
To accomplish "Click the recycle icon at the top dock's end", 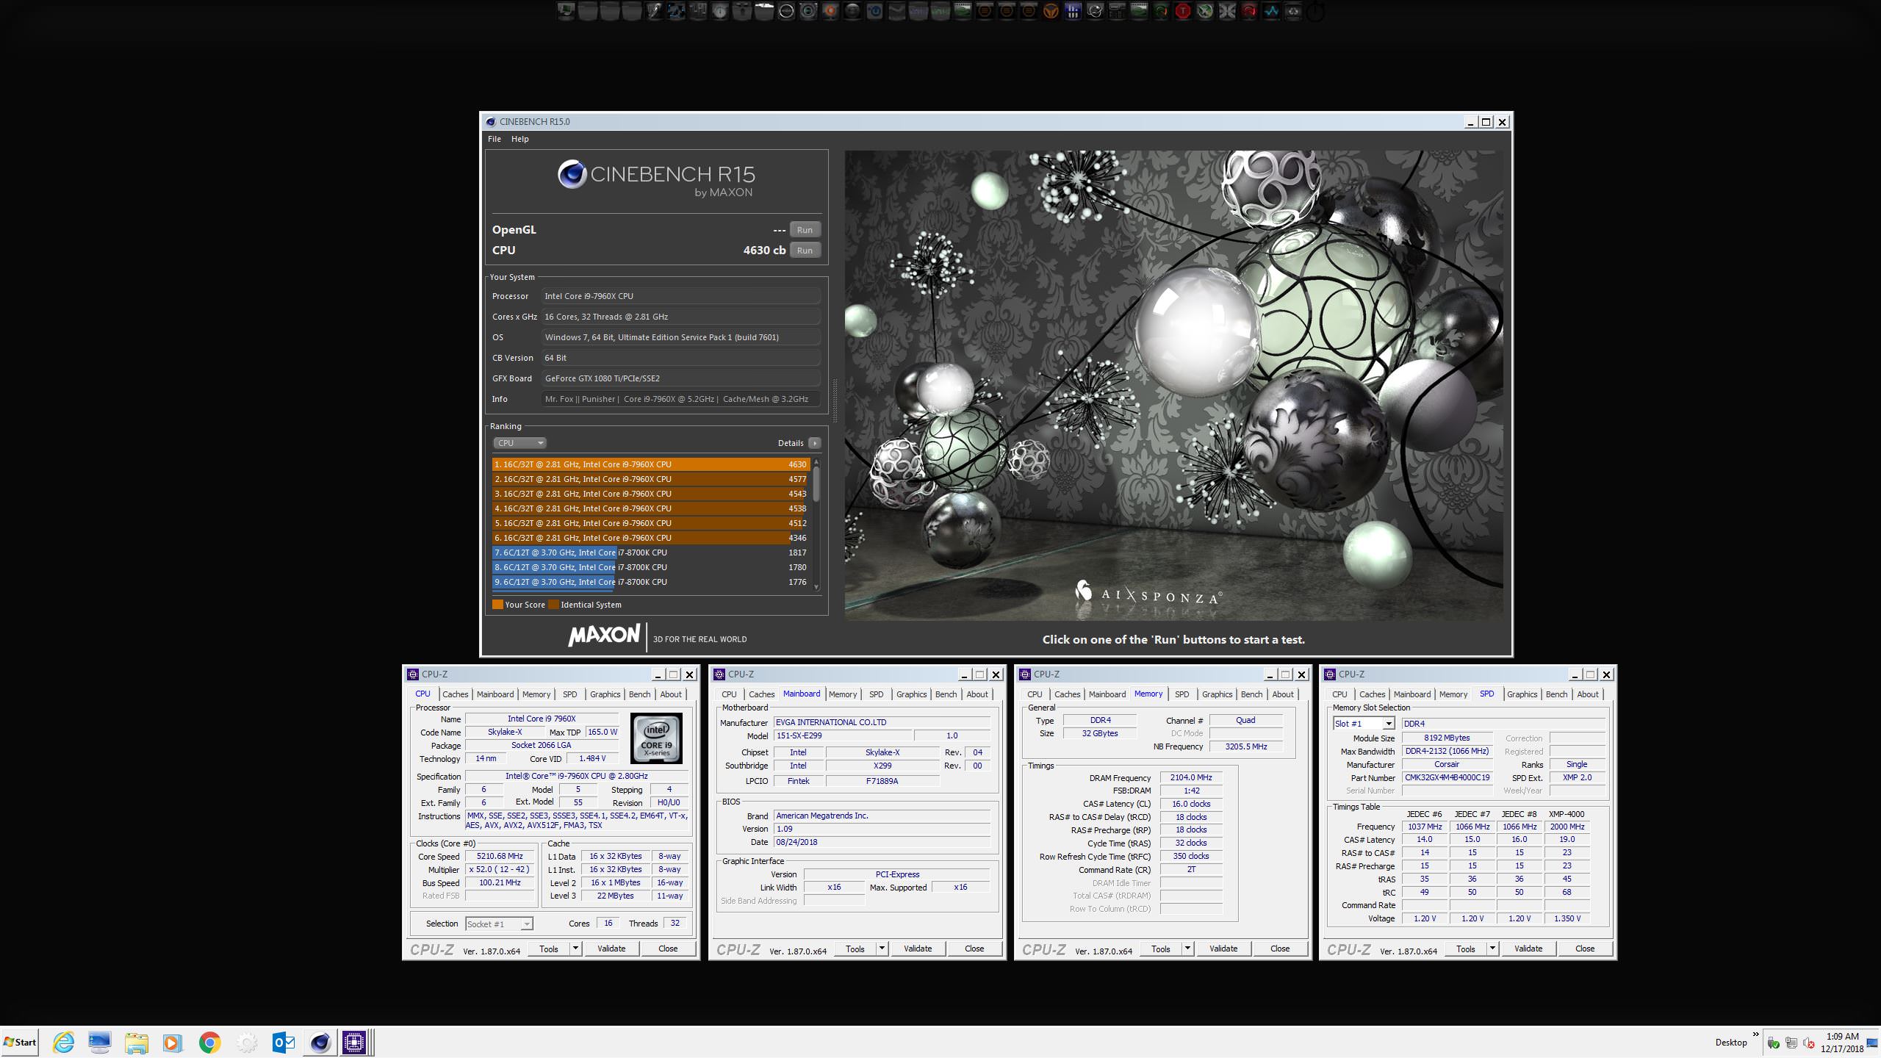I will point(1293,11).
